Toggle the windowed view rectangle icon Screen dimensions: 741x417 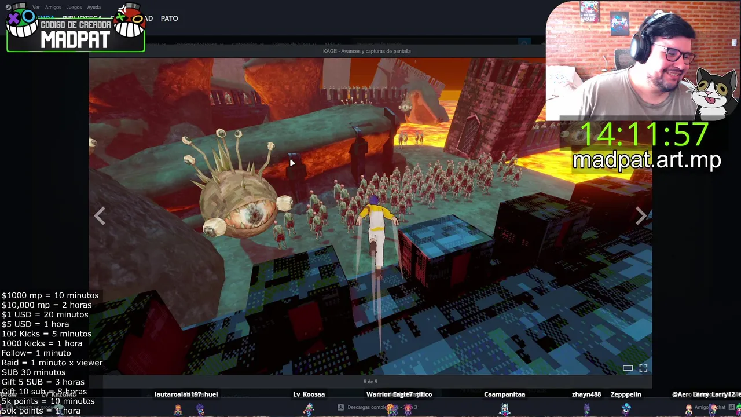tap(628, 368)
